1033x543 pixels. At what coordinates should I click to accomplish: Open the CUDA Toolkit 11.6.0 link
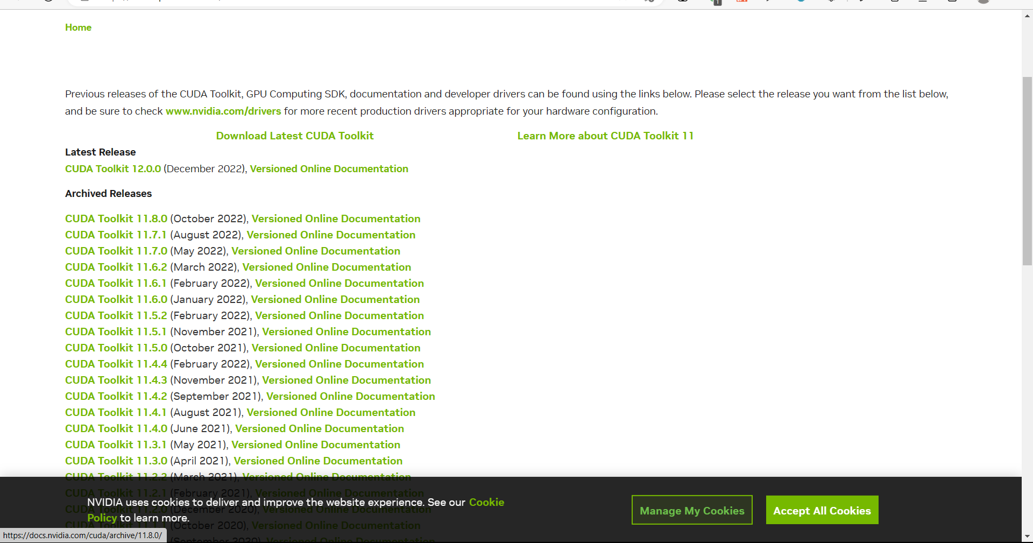[116, 299]
